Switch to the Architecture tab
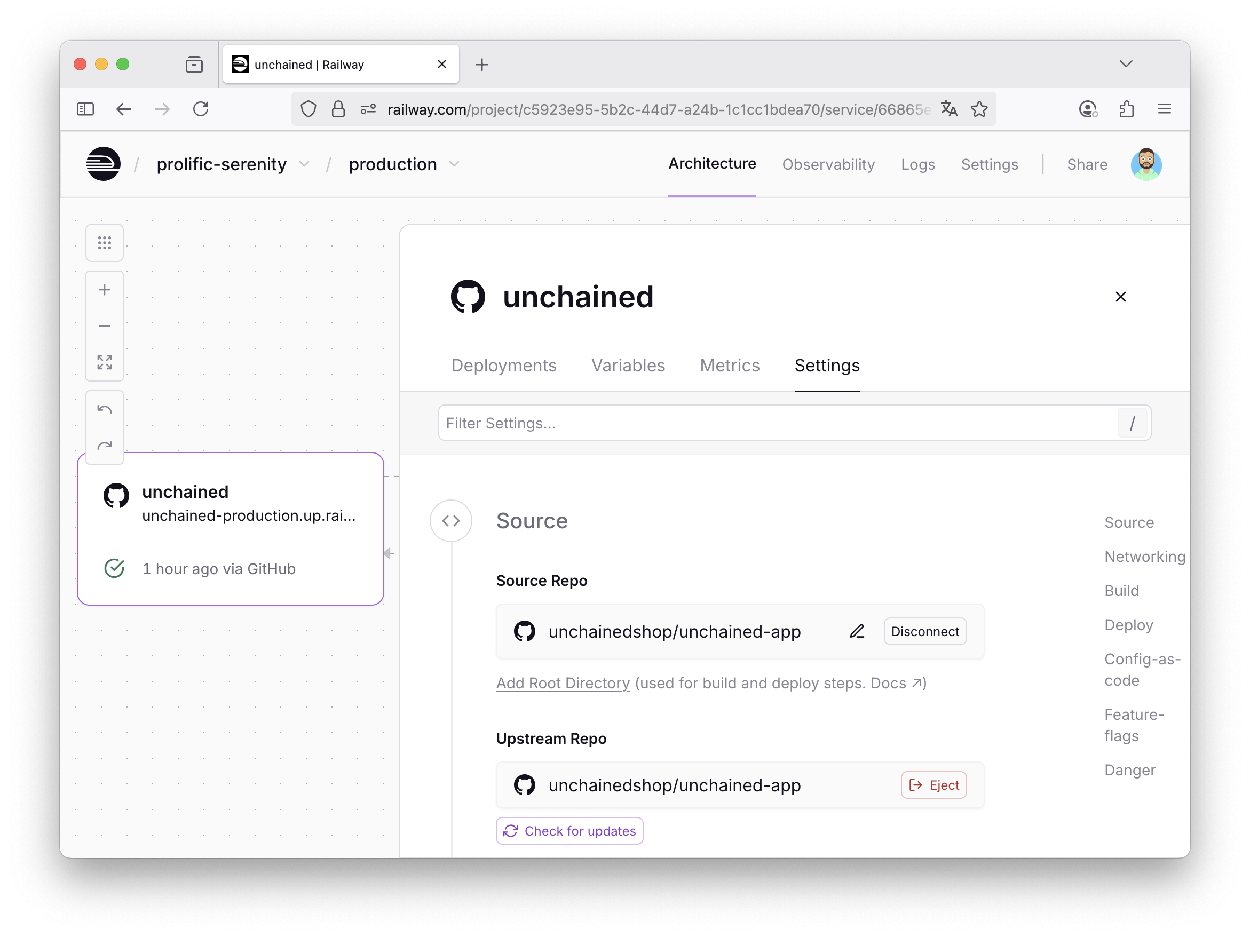Image resolution: width=1250 pixels, height=937 pixels. 712,164
